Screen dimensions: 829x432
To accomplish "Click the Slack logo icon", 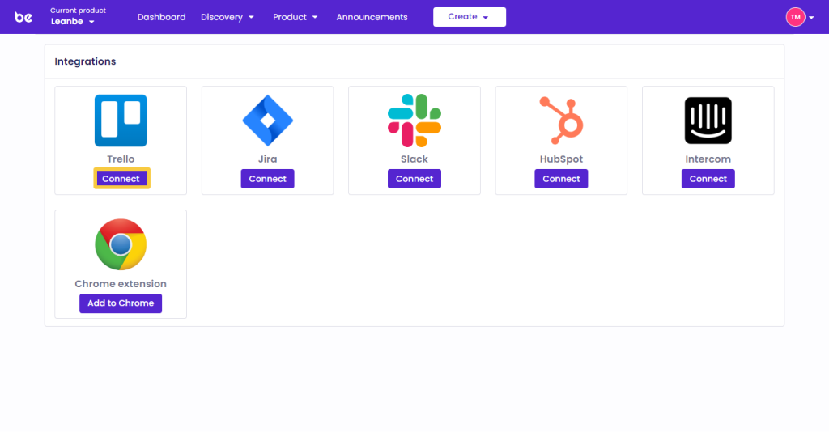I will tap(414, 121).
